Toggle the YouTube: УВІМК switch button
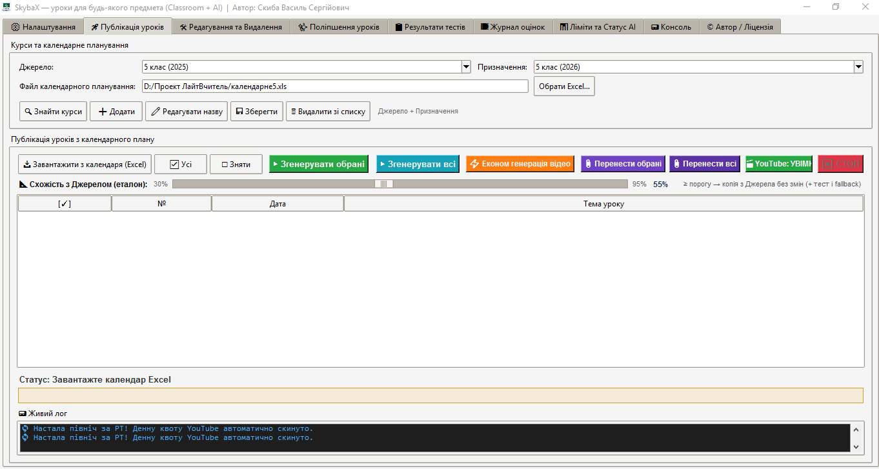879x469 pixels. [x=779, y=164]
